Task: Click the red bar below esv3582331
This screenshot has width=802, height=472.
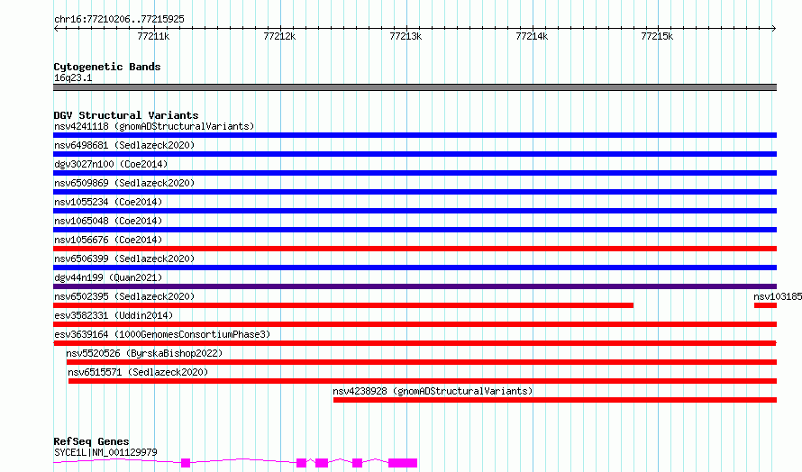Action: pos(415,324)
